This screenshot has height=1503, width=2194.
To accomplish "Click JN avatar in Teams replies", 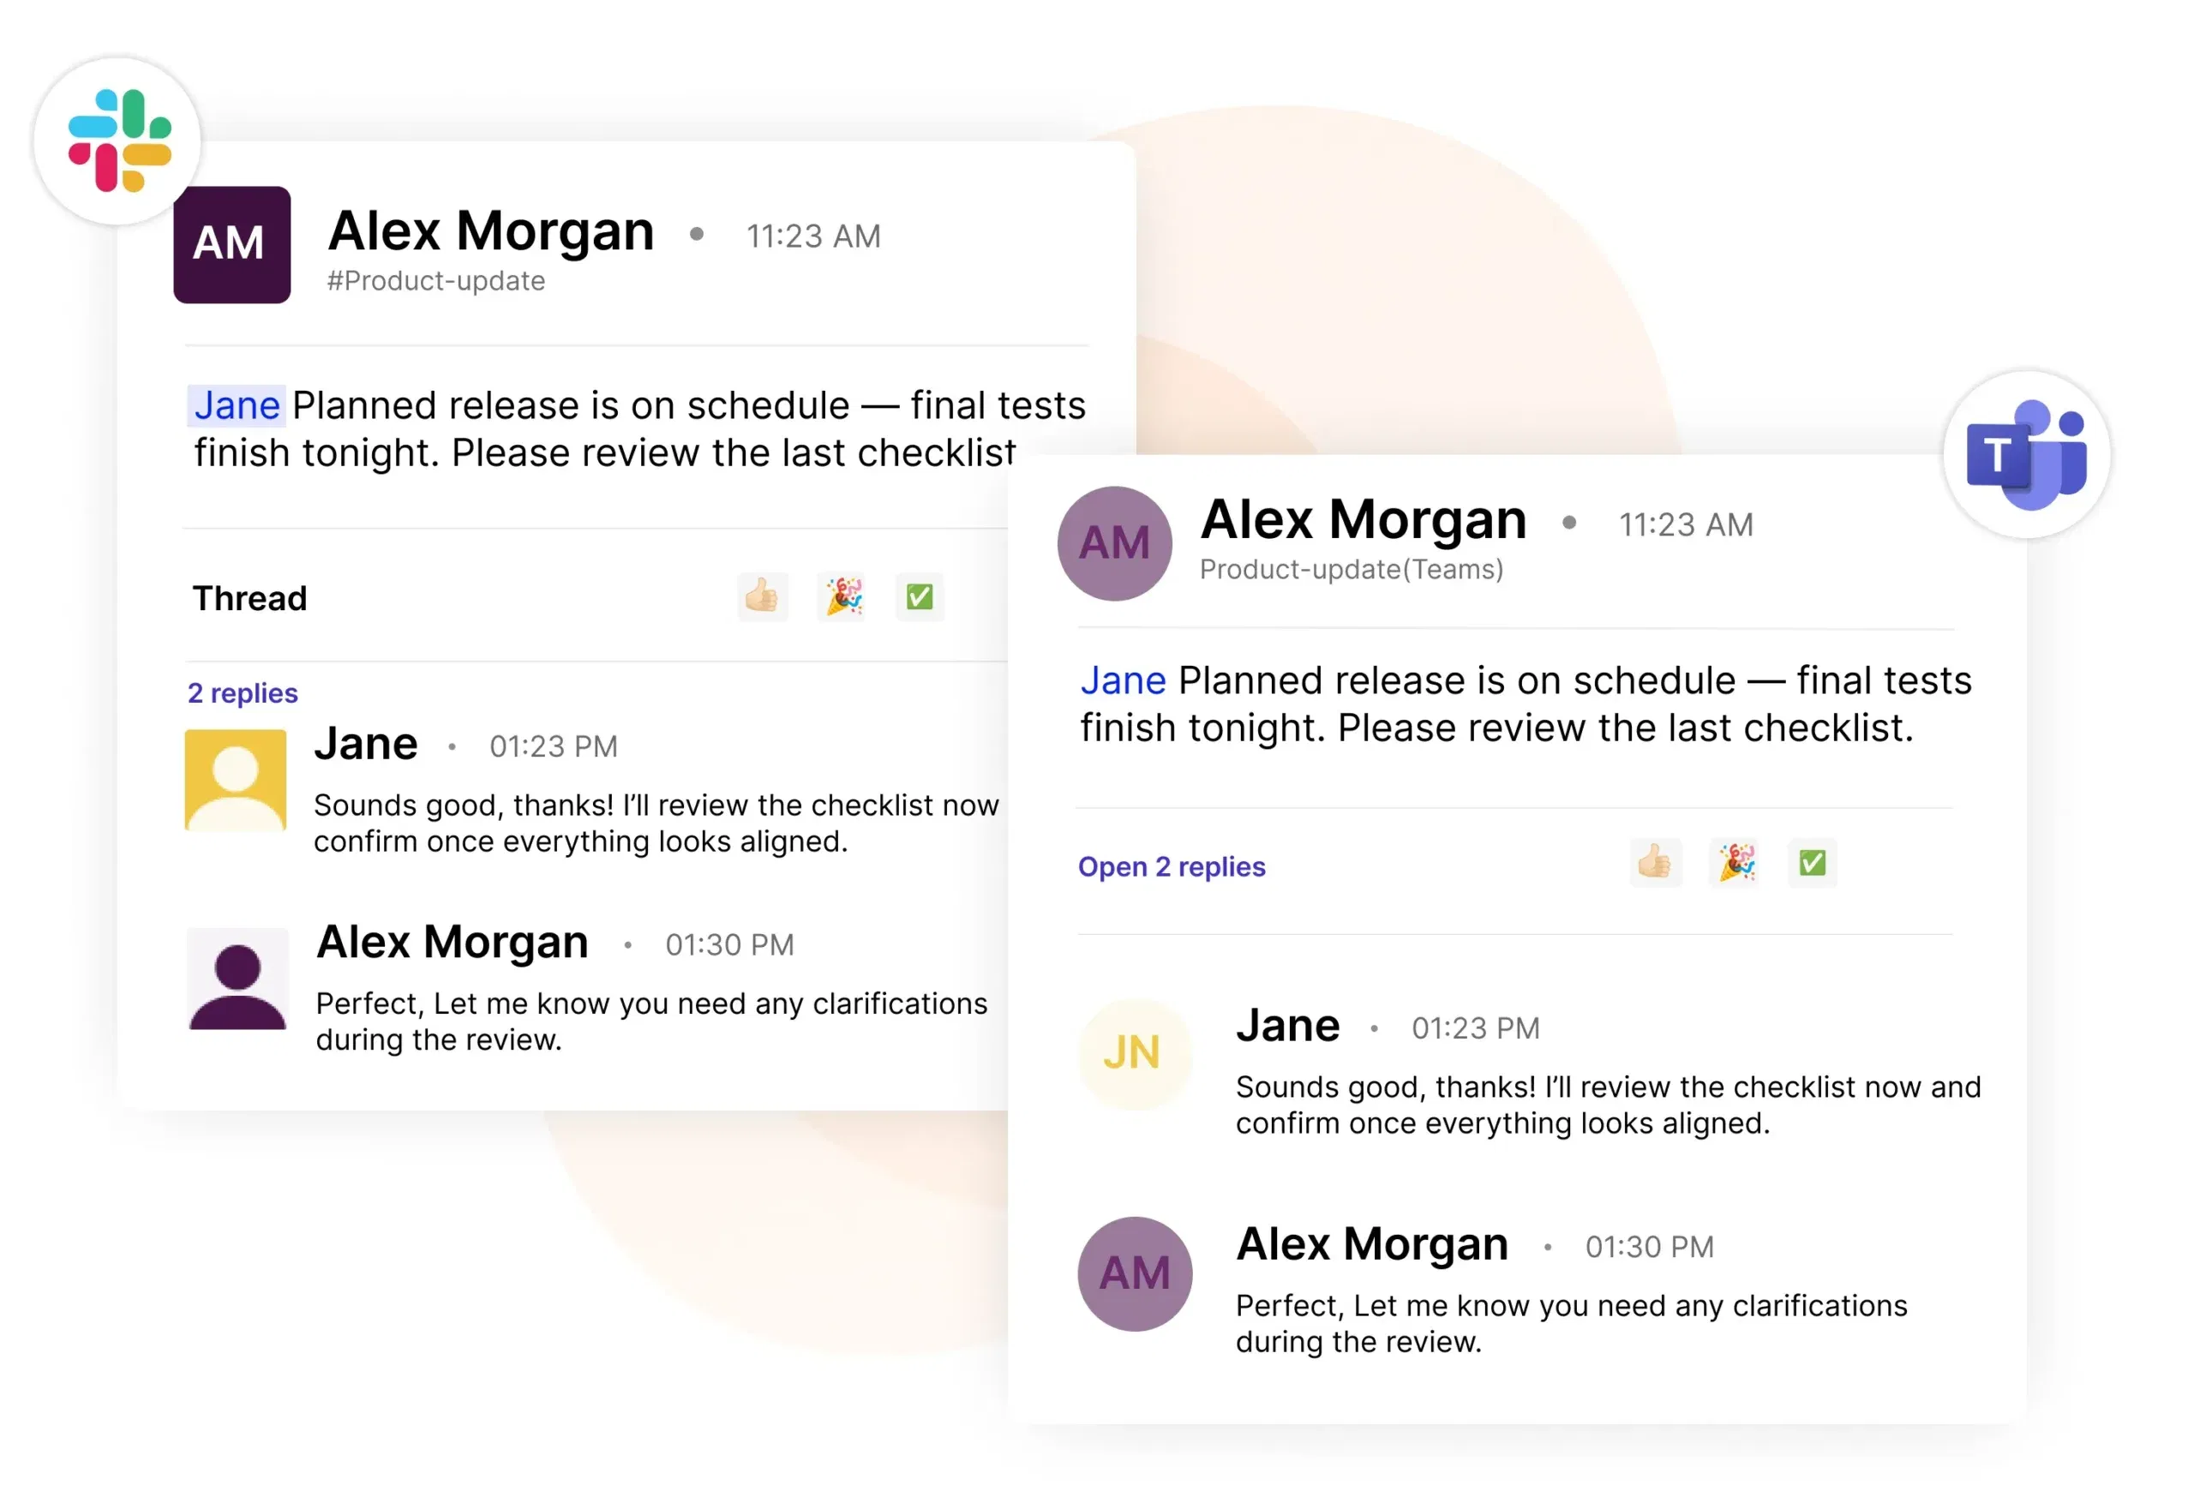I will pyautogui.click(x=1134, y=1054).
